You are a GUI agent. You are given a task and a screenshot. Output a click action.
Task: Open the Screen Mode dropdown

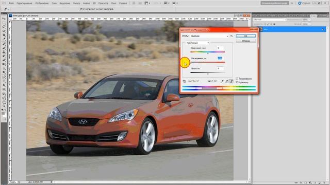click(175, 3)
